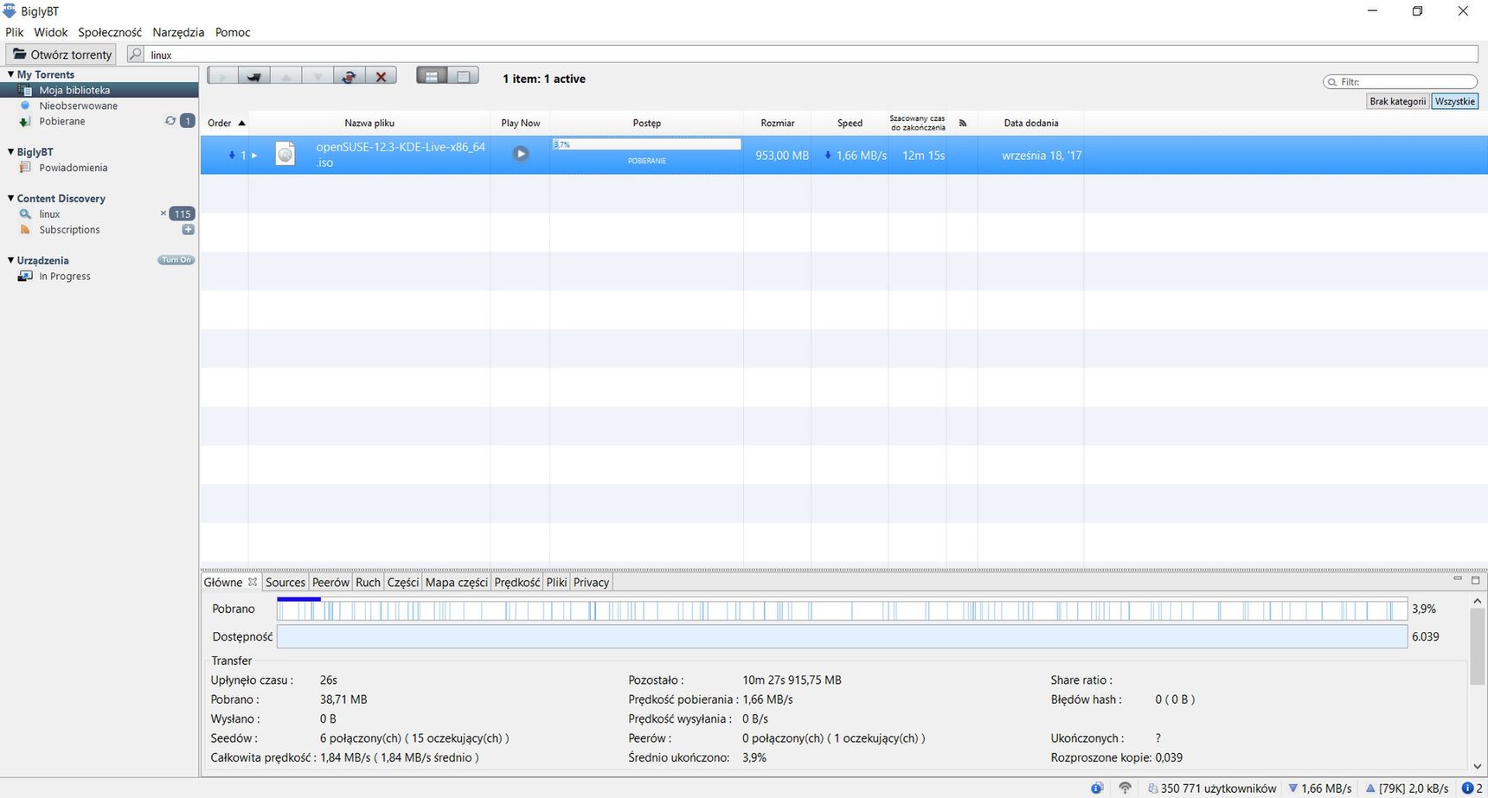Click the RSS feed column header icon
Image resolution: width=1488 pixels, height=798 pixels.
(x=962, y=123)
